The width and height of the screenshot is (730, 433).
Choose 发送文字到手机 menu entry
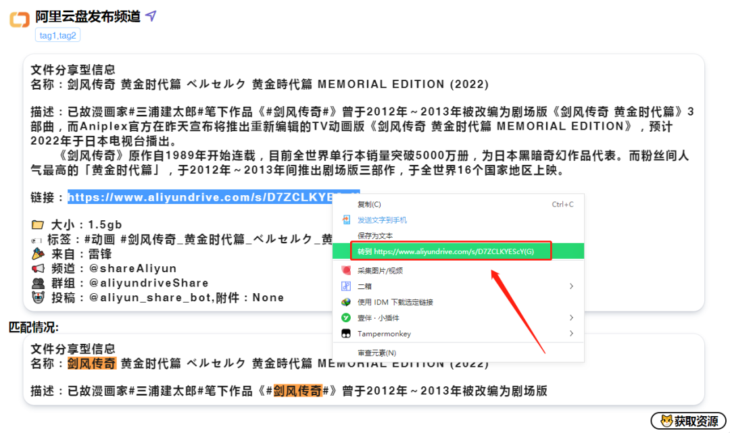point(382,220)
